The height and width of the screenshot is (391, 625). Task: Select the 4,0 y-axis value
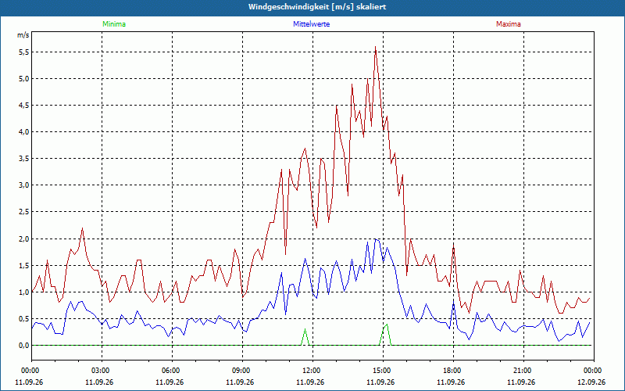click(x=24, y=132)
